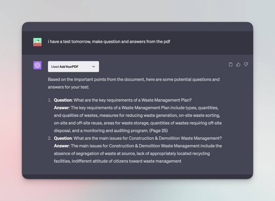Click the ChatGPT logo avatar
Image resolution: width=275 pixels, height=201 pixels.
(x=37, y=65)
